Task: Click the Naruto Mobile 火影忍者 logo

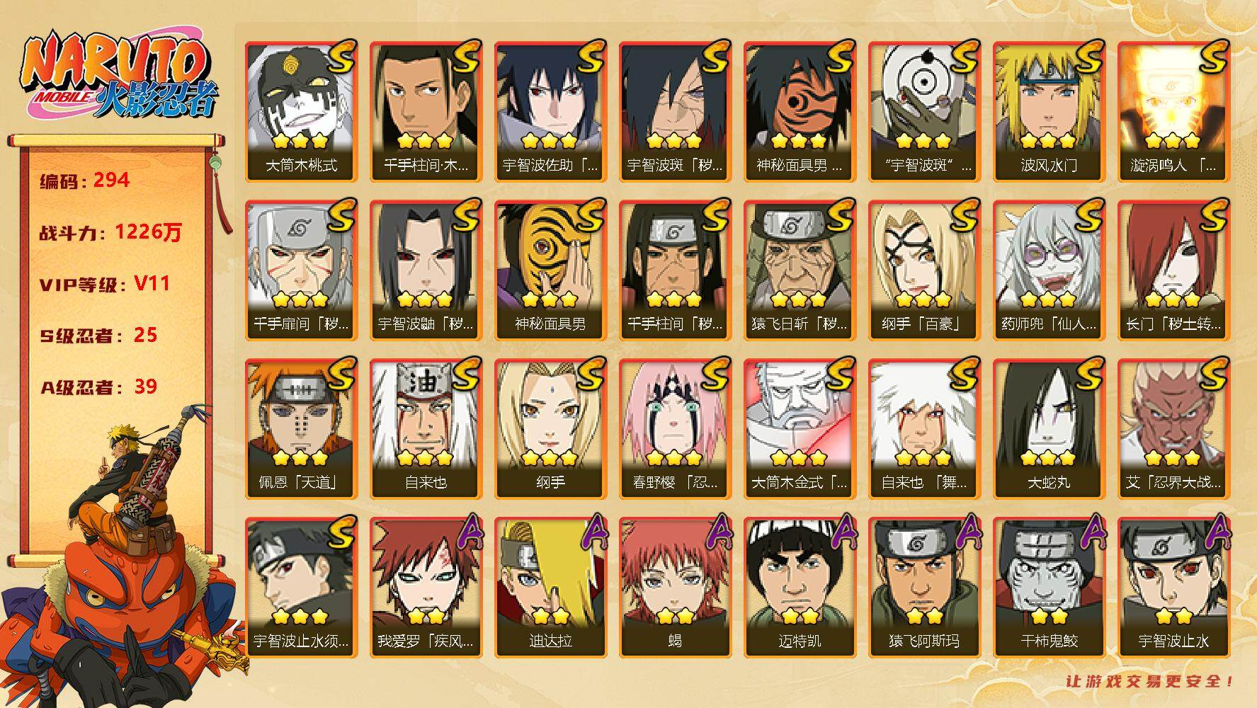Action: pos(118,76)
